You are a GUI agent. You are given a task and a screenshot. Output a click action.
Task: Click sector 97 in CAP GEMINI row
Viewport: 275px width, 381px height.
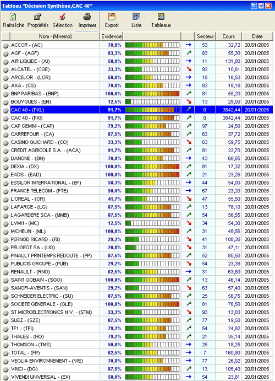coord(205,126)
